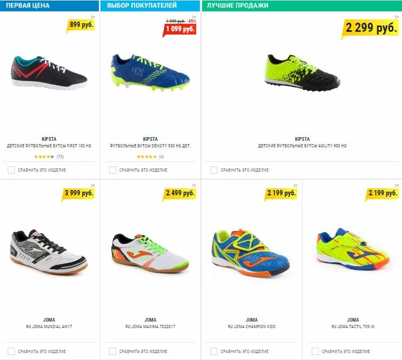Check compare box for Joma Mundial AW17

point(11,351)
